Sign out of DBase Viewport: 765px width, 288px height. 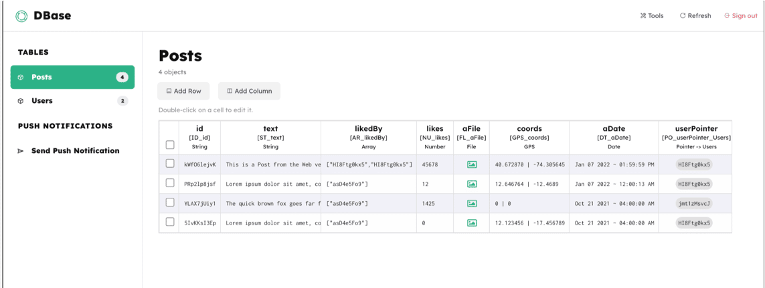(x=741, y=15)
